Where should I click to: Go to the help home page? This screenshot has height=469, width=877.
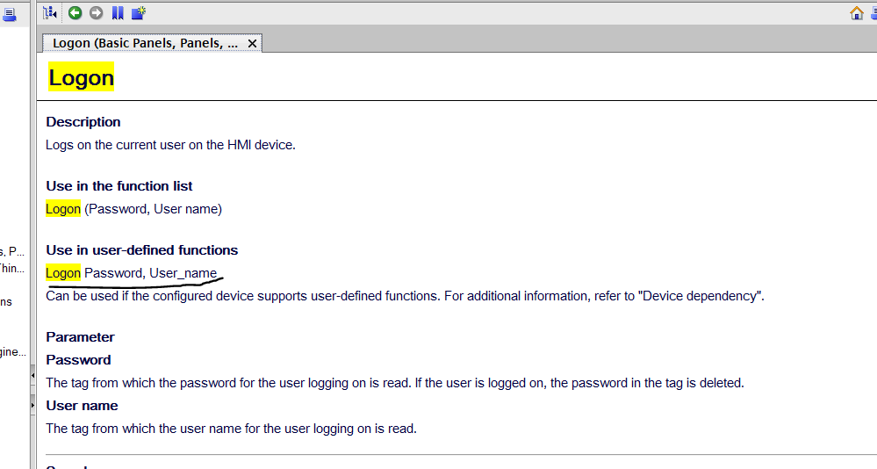pos(857,12)
